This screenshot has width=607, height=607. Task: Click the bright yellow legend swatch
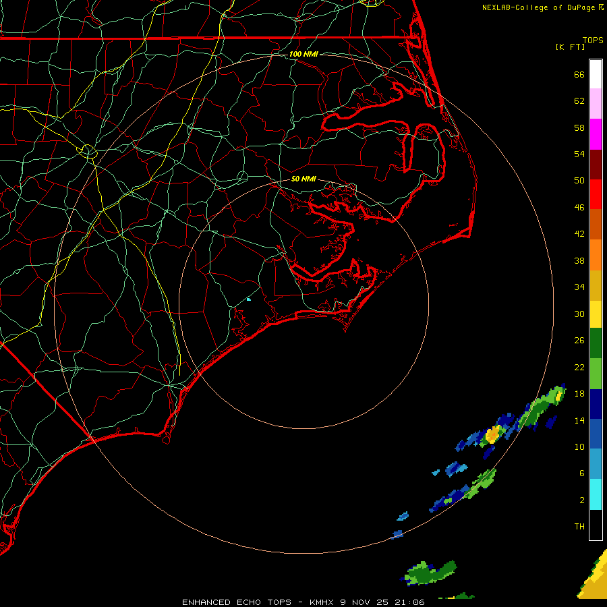[596, 314]
